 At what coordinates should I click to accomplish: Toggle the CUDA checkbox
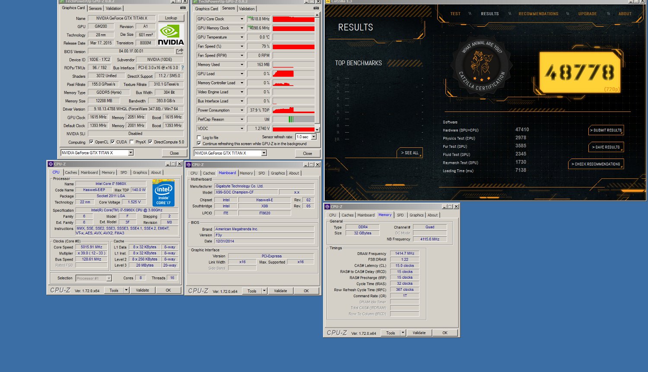[x=113, y=142]
